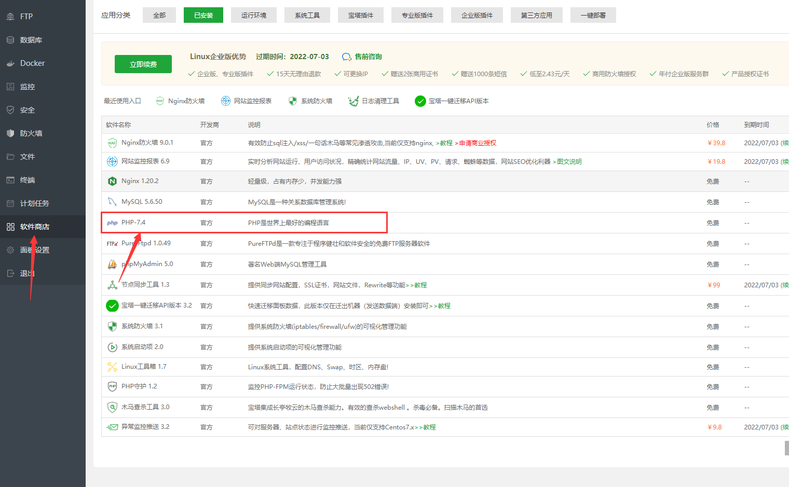Click the 申请商业授权 red link

[478, 143]
